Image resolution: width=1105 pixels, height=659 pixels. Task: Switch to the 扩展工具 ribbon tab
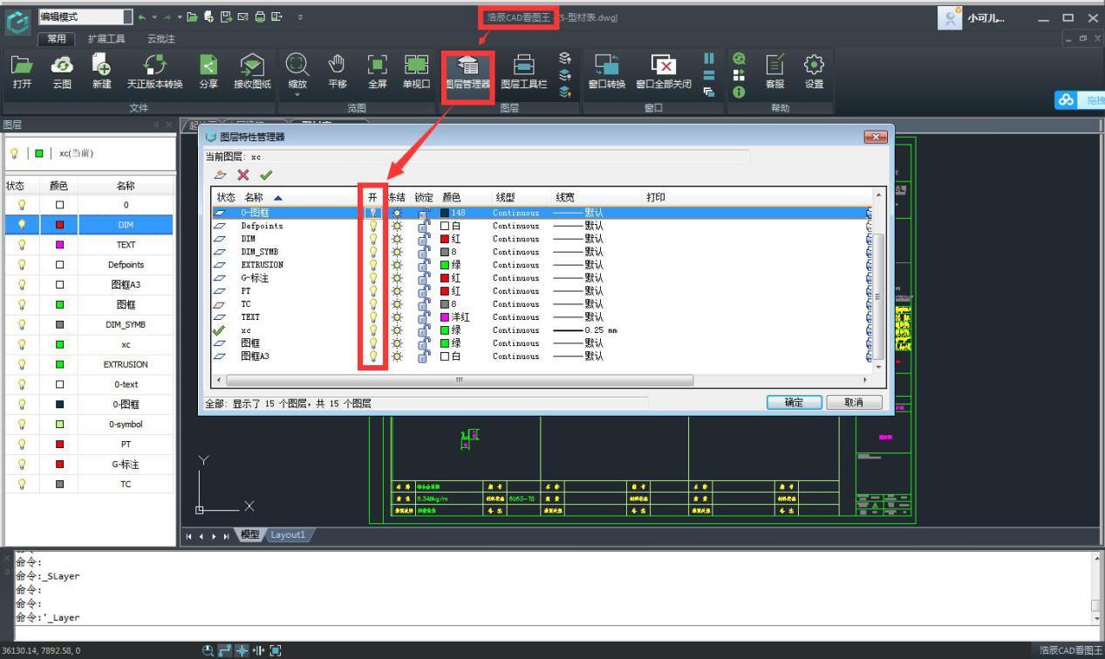[x=106, y=39]
